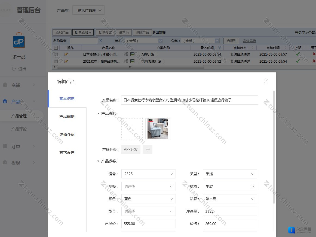Open QR code icon for 日本贤慧仕行李箱 row
The width and height of the screenshot is (316, 237).
click(126, 54)
